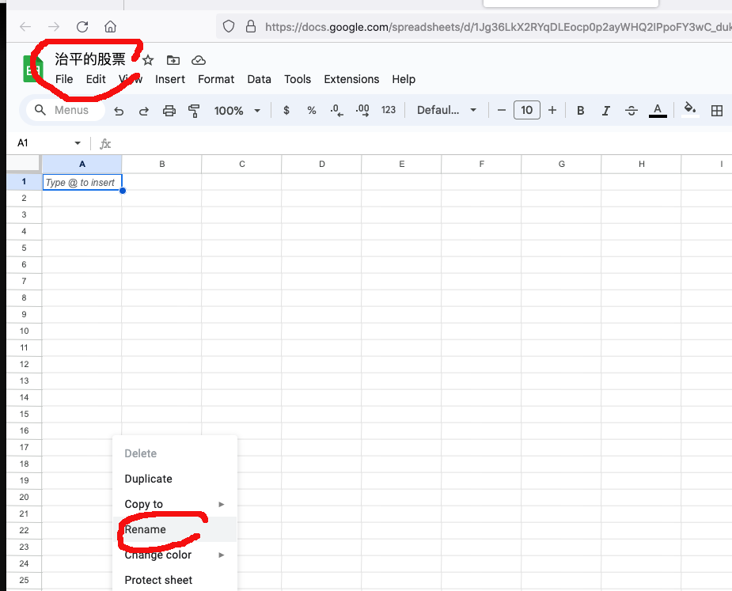Screen dimensions: 732x591
Task: Star this spreadsheet document
Action: pos(148,60)
